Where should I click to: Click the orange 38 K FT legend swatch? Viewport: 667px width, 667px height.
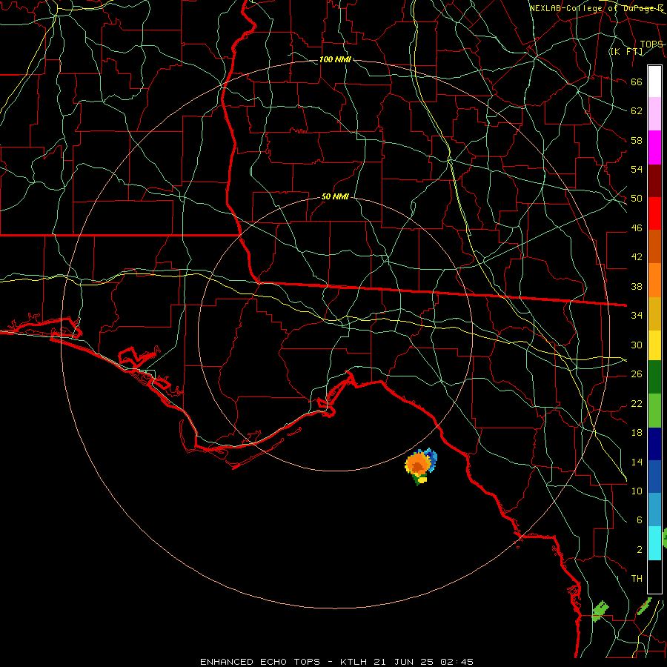(654, 280)
